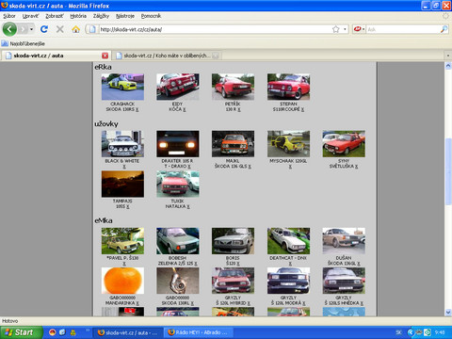
Task: Open the Windows Start menu
Action: (22, 332)
